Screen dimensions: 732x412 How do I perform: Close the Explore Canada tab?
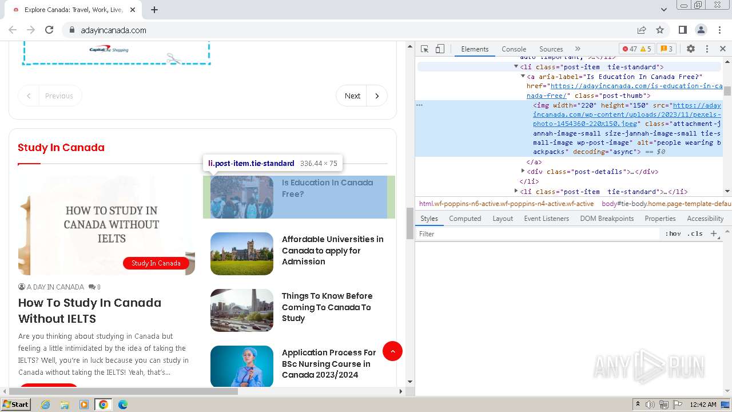[x=133, y=10]
